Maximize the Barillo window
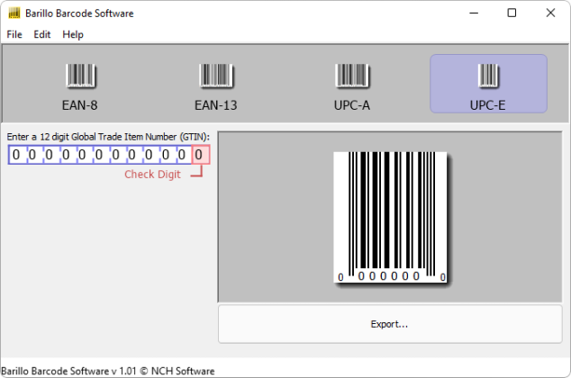This screenshot has height=378, width=571. [512, 13]
